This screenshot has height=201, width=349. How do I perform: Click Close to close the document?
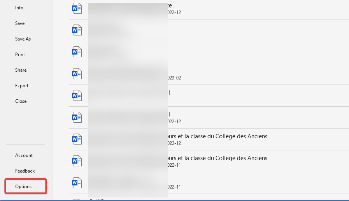point(21,101)
